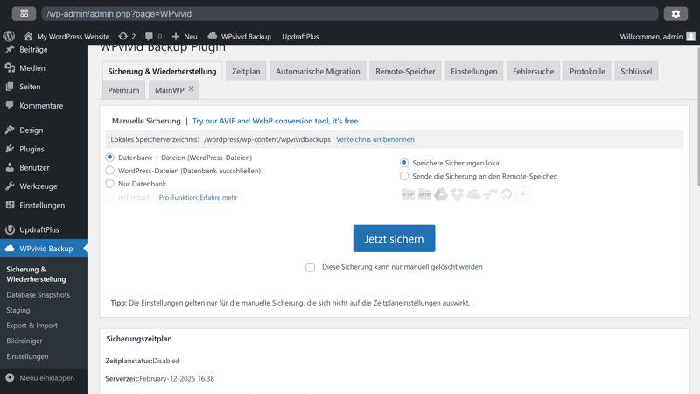Screen dimensions: 700x394
Task: Click the Einstellungen sliders icon in sidebar
Action: pos(10,205)
